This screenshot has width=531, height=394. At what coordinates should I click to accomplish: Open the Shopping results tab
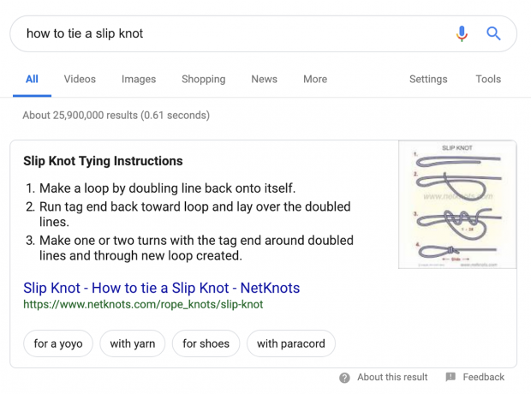tap(204, 79)
